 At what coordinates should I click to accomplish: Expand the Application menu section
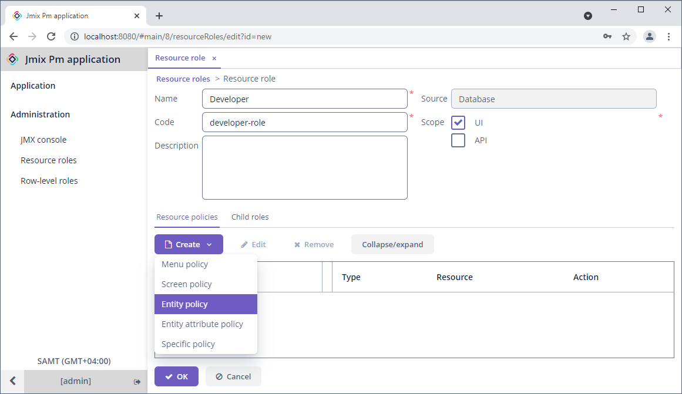[33, 86]
